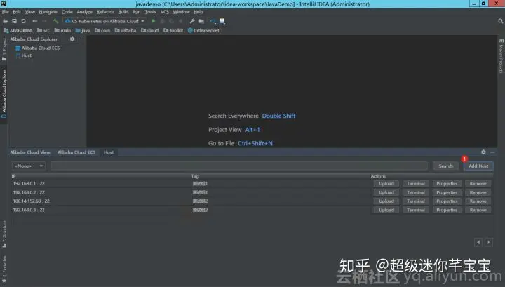The height and width of the screenshot is (287, 505).
Task: Open the Navigate menu
Action: pyautogui.click(x=48, y=12)
